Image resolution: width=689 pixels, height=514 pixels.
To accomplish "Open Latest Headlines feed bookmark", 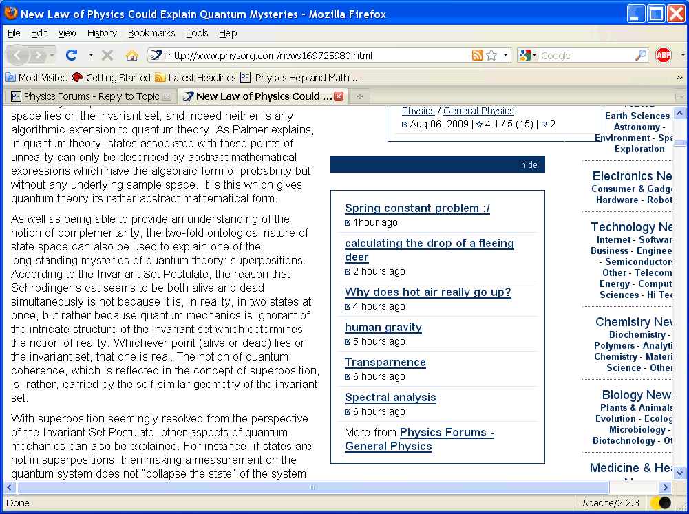I will click(195, 78).
